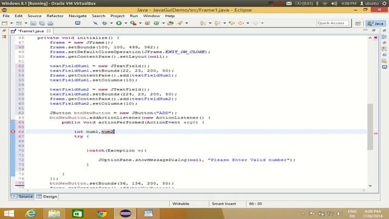Open the Help menu
Viewport: 389px width, 219px height.
pyautogui.click(x=170, y=16)
